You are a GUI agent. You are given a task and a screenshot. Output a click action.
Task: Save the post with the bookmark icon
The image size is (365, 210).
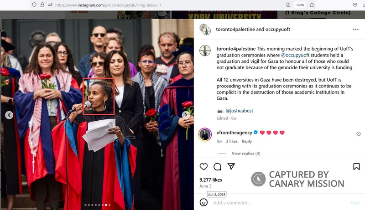click(x=356, y=167)
